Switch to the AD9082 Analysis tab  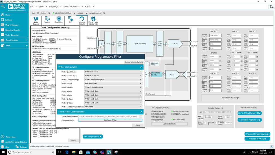point(95,13)
